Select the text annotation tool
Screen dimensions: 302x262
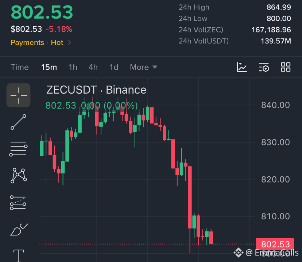coord(19,255)
